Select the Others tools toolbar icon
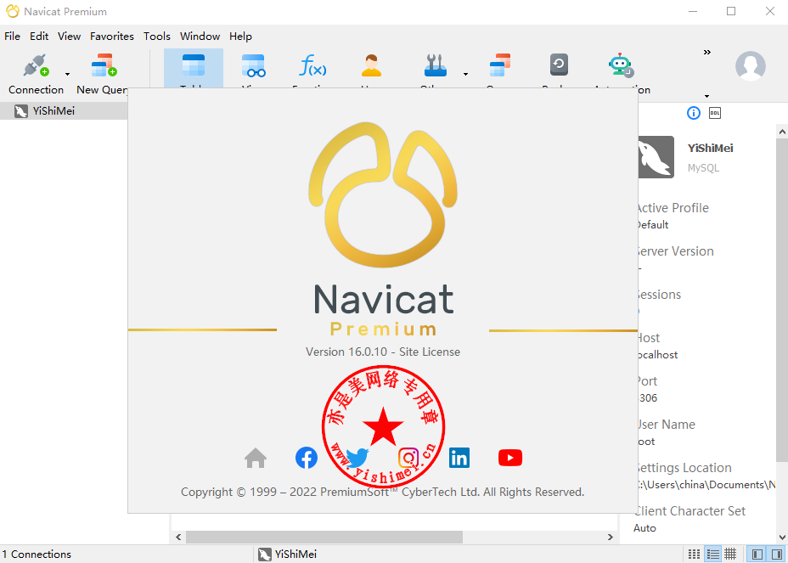The height and width of the screenshot is (563, 788). [436, 65]
